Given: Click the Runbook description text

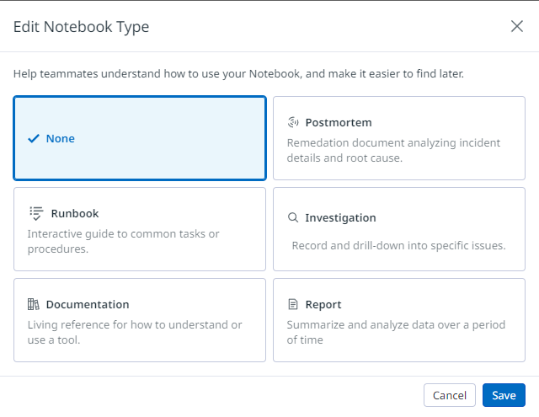Looking at the screenshot, I should (123, 241).
